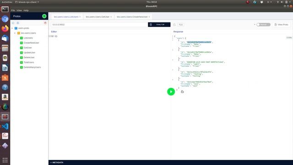Viewport: 293px width, 165px height.
Task: Expand the METADATA panel
Action: point(57,162)
